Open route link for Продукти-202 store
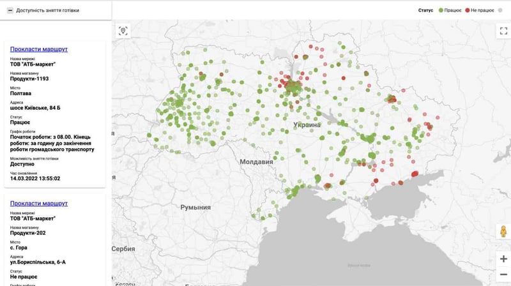 click(x=39, y=203)
